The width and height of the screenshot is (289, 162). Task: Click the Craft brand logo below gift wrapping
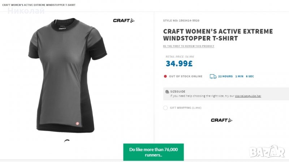point(221,120)
